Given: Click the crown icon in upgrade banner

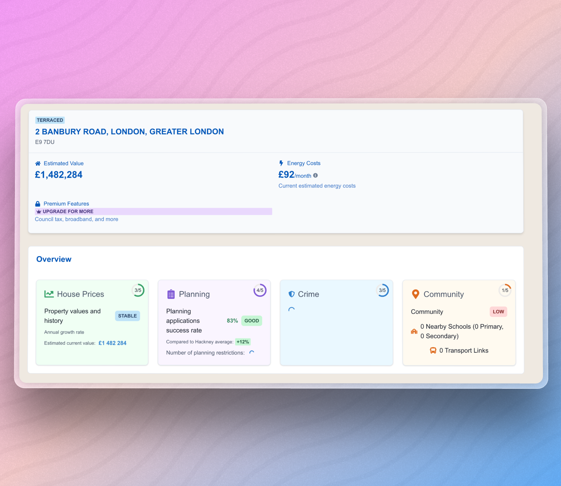Looking at the screenshot, I should point(39,211).
